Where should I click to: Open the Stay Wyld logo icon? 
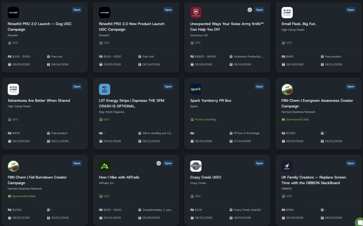click(105, 89)
